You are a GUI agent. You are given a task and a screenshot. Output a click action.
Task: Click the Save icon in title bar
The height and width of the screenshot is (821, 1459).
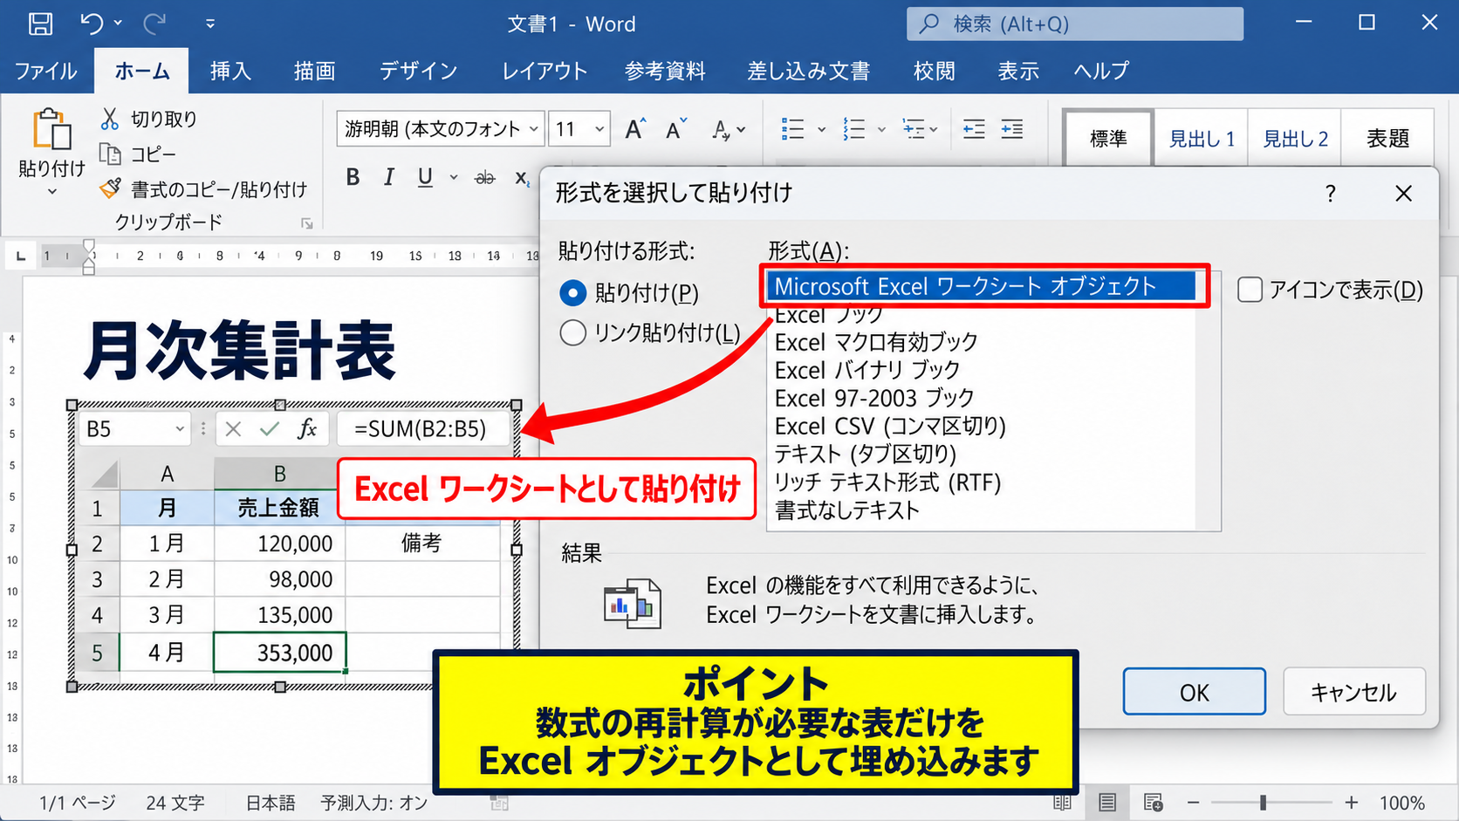40,24
